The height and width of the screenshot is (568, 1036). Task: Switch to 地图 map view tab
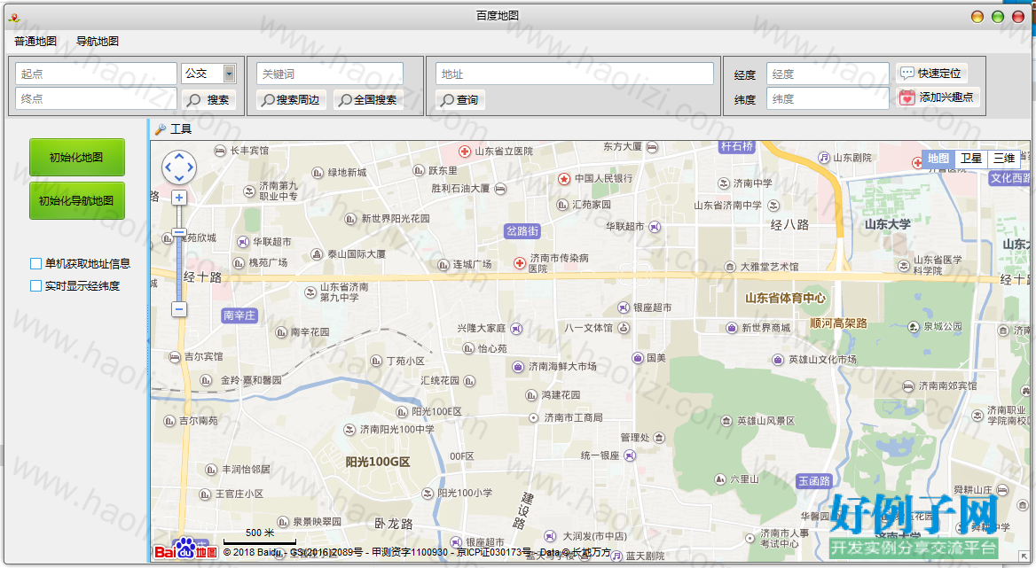938,159
